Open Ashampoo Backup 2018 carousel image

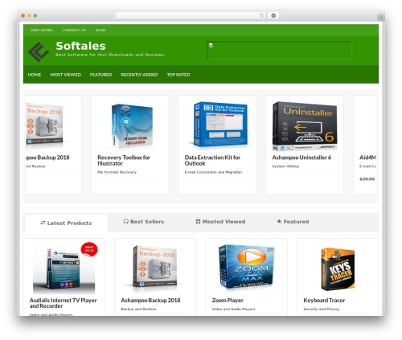pyautogui.click(x=44, y=125)
